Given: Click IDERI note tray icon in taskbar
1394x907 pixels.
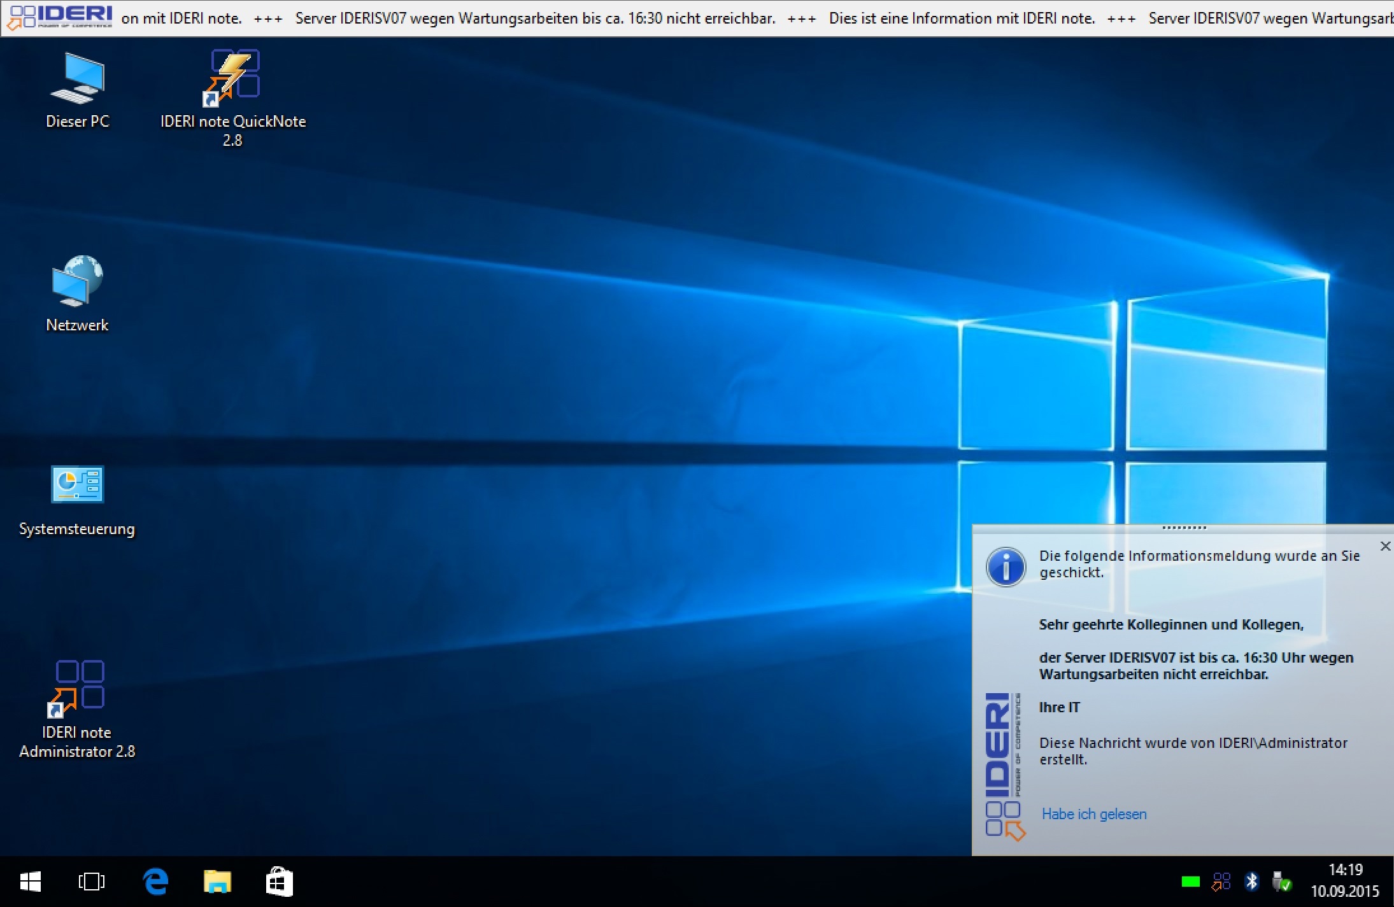Looking at the screenshot, I should point(1221,882).
